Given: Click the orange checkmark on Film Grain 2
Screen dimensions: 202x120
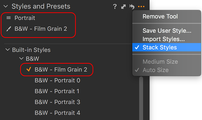Looking at the screenshot, I should pyautogui.click(x=29, y=69).
